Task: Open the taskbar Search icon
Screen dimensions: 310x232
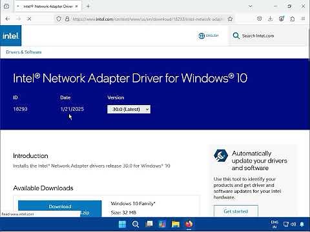Action: [136, 224]
